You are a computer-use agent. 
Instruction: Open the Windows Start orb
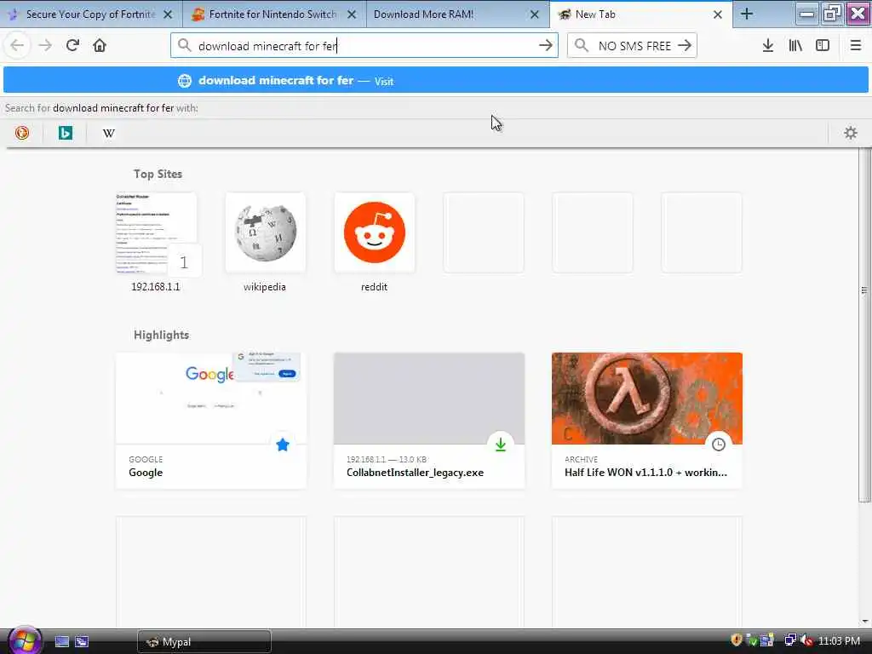click(x=25, y=640)
